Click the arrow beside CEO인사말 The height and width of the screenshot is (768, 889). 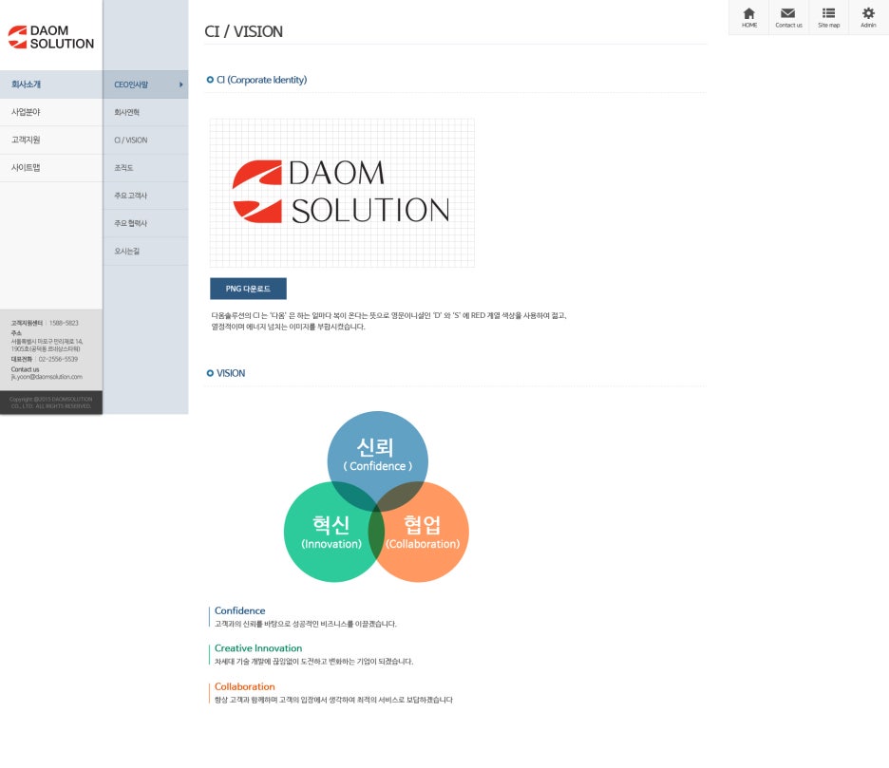180,84
